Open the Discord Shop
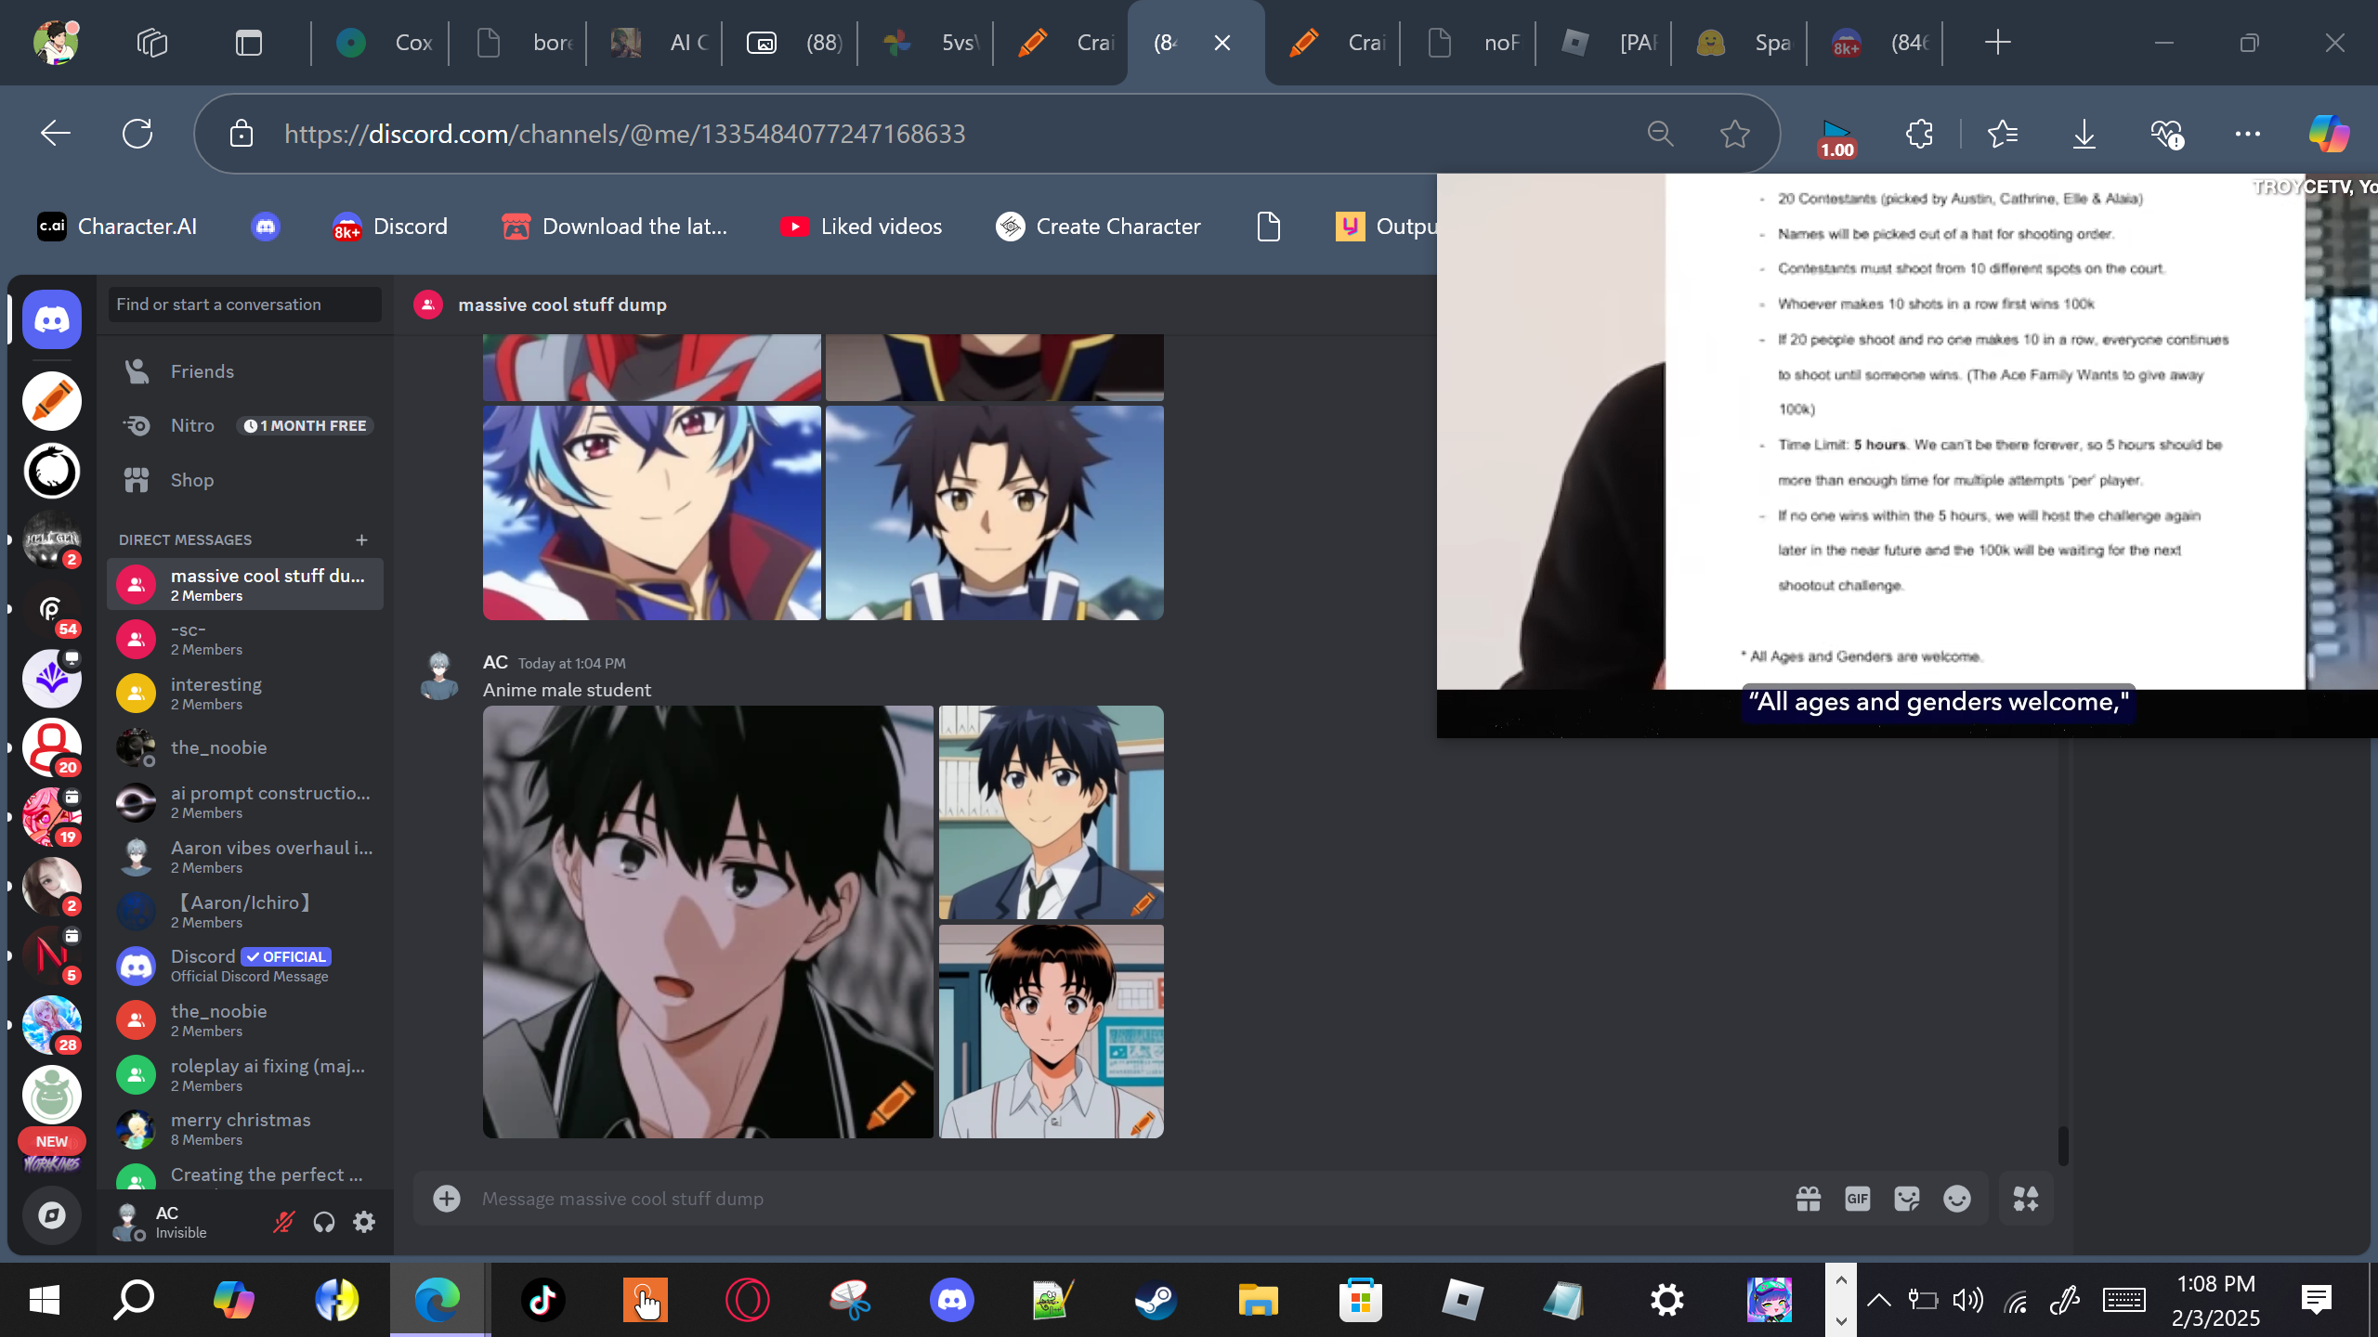 [245, 480]
